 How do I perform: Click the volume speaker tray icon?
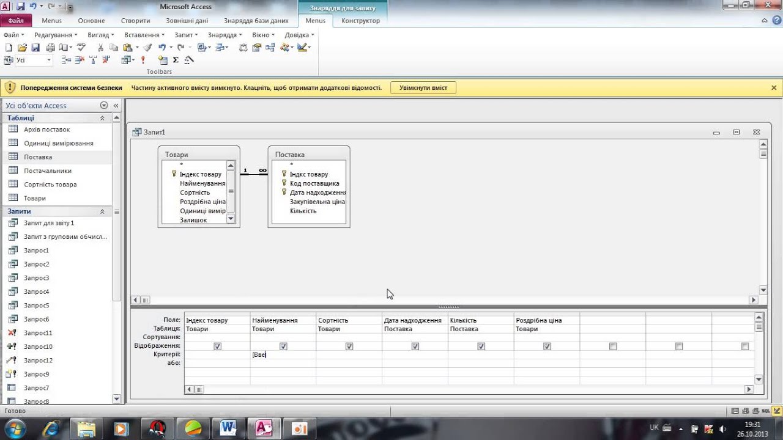pyautogui.click(x=723, y=428)
